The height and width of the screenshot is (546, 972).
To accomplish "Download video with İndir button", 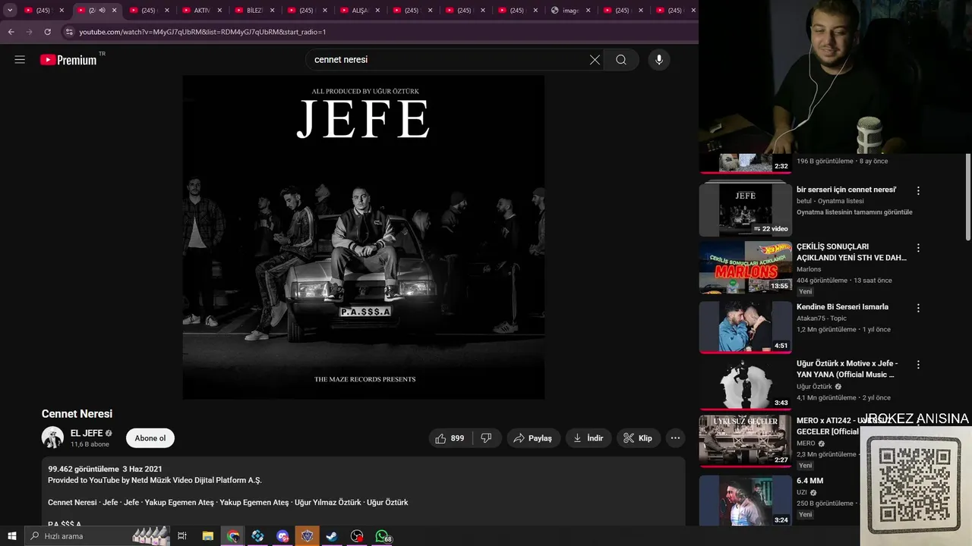I will point(588,438).
